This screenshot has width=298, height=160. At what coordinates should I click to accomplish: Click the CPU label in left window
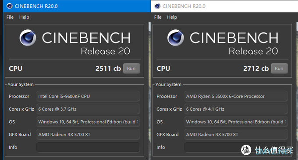[x=16, y=69]
